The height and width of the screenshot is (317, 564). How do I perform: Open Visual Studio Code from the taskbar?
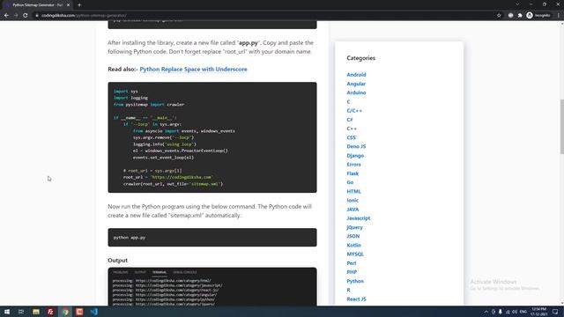click(94, 312)
